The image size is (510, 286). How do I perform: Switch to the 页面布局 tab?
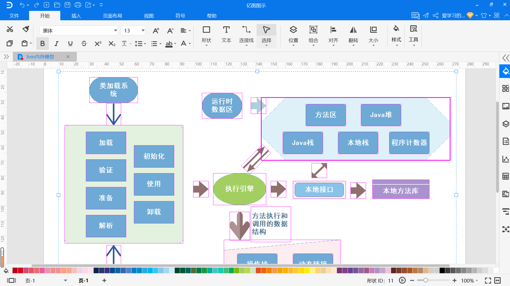(x=112, y=16)
